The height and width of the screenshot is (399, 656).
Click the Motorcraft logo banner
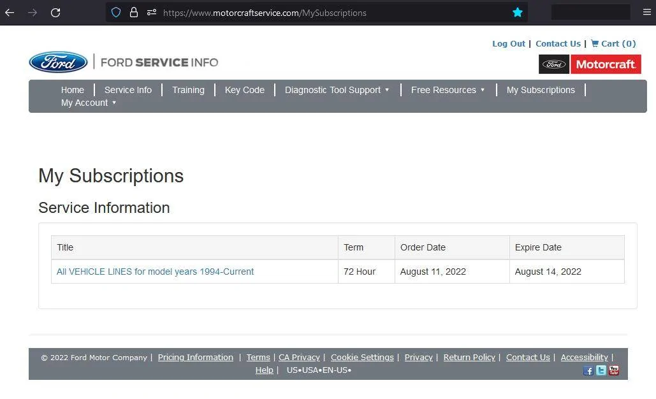pos(590,64)
